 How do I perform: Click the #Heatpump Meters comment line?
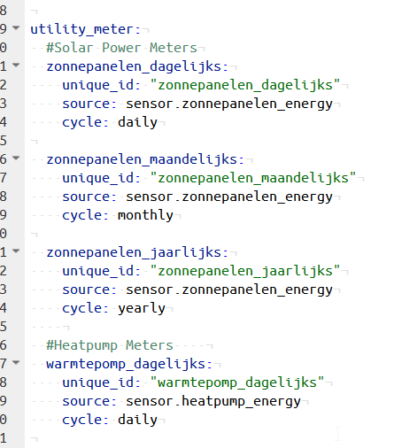click(x=110, y=345)
